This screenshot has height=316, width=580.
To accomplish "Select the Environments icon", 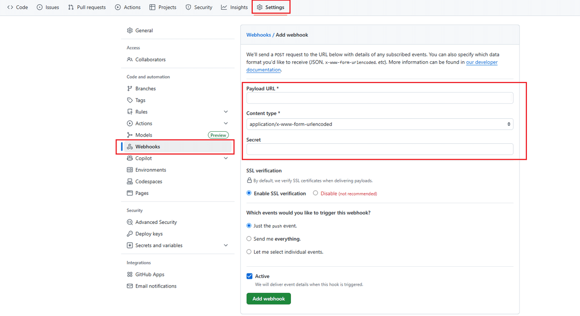I will [x=130, y=169].
